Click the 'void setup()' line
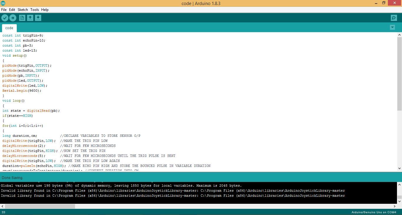 [14, 55]
